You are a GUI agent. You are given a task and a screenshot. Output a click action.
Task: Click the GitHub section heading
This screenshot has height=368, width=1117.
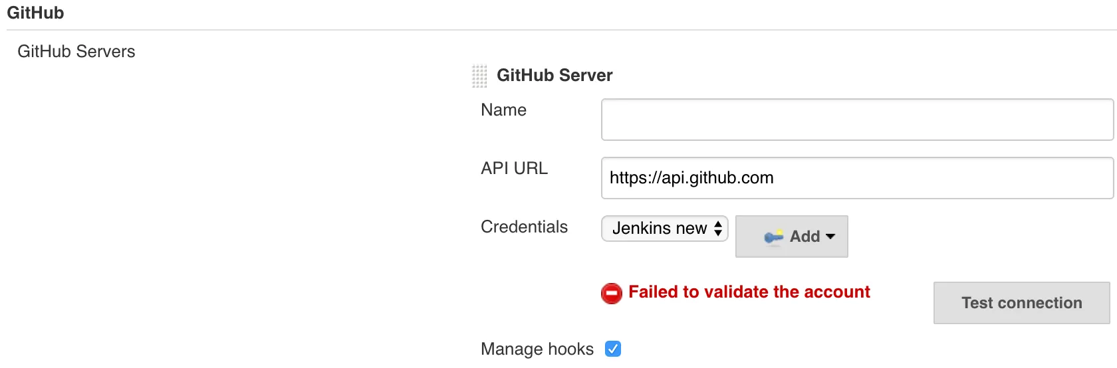pyautogui.click(x=35, y=13)
